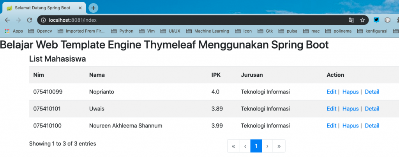Click the browser back arrow
This screenshot has width=399, height=157.
[x=7, y=20]
